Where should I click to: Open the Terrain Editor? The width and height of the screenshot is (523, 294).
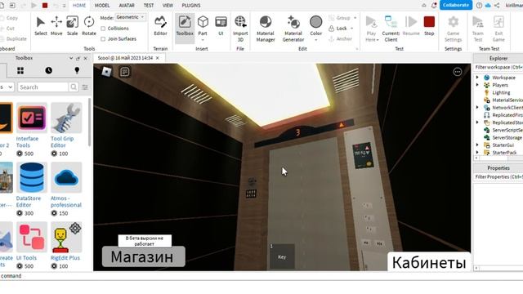160,26
